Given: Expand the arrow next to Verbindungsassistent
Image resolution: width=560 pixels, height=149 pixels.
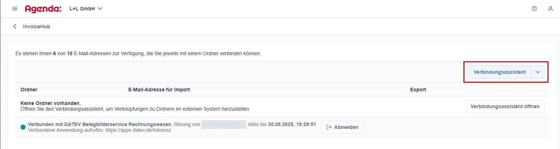Looking at the screenshot, I should click(537, 72).
